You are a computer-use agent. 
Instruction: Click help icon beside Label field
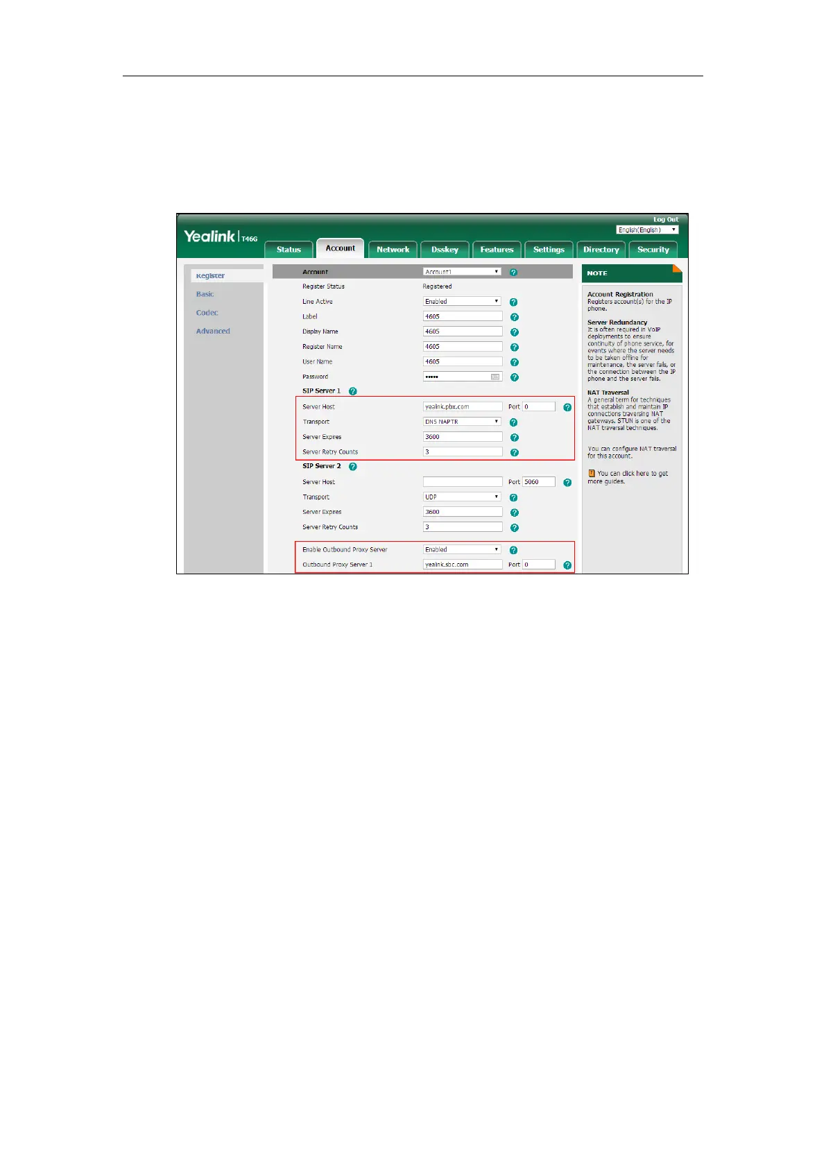514,317
